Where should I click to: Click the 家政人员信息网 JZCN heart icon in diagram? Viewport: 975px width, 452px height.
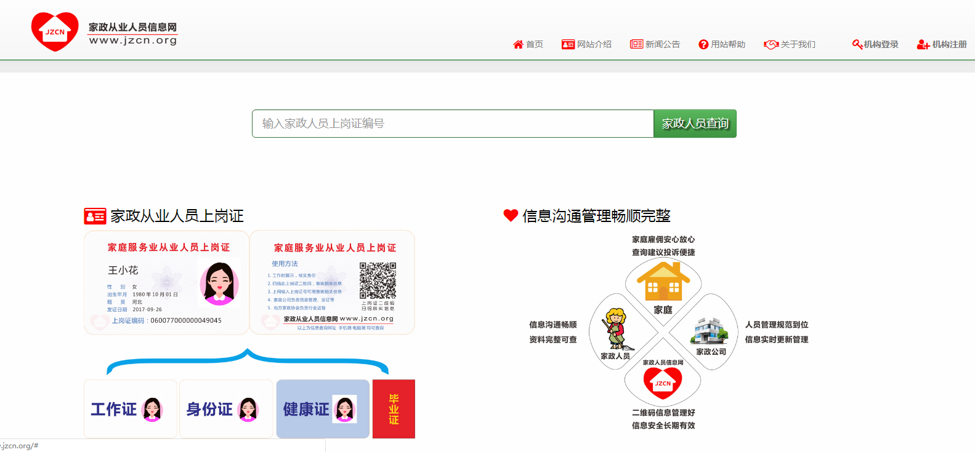[663, 383]
